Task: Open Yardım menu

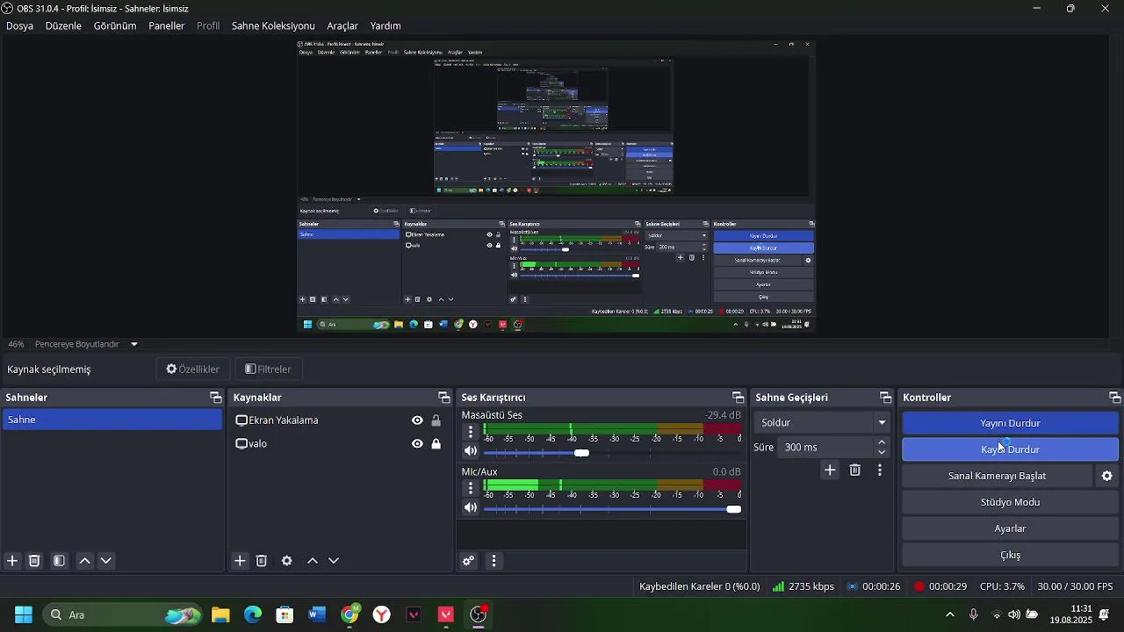Action: (385, 25)
